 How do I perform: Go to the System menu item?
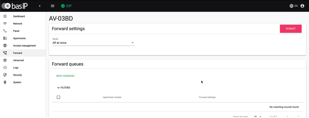coord(17,82)
